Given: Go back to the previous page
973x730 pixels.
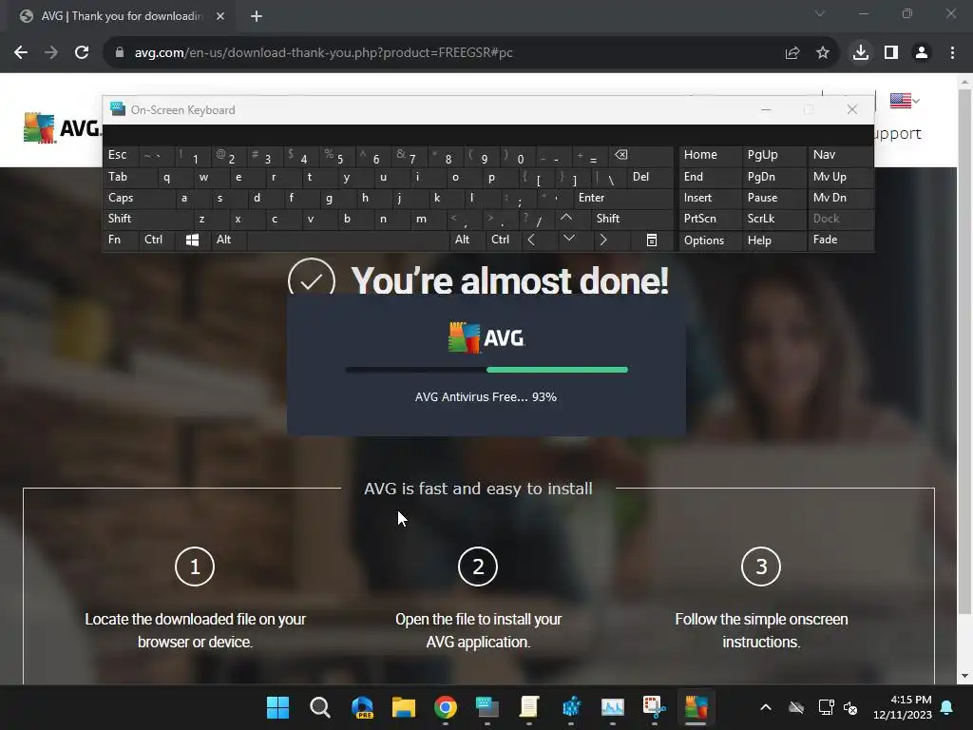Looking at the screenshot, I should coord(21,53).
